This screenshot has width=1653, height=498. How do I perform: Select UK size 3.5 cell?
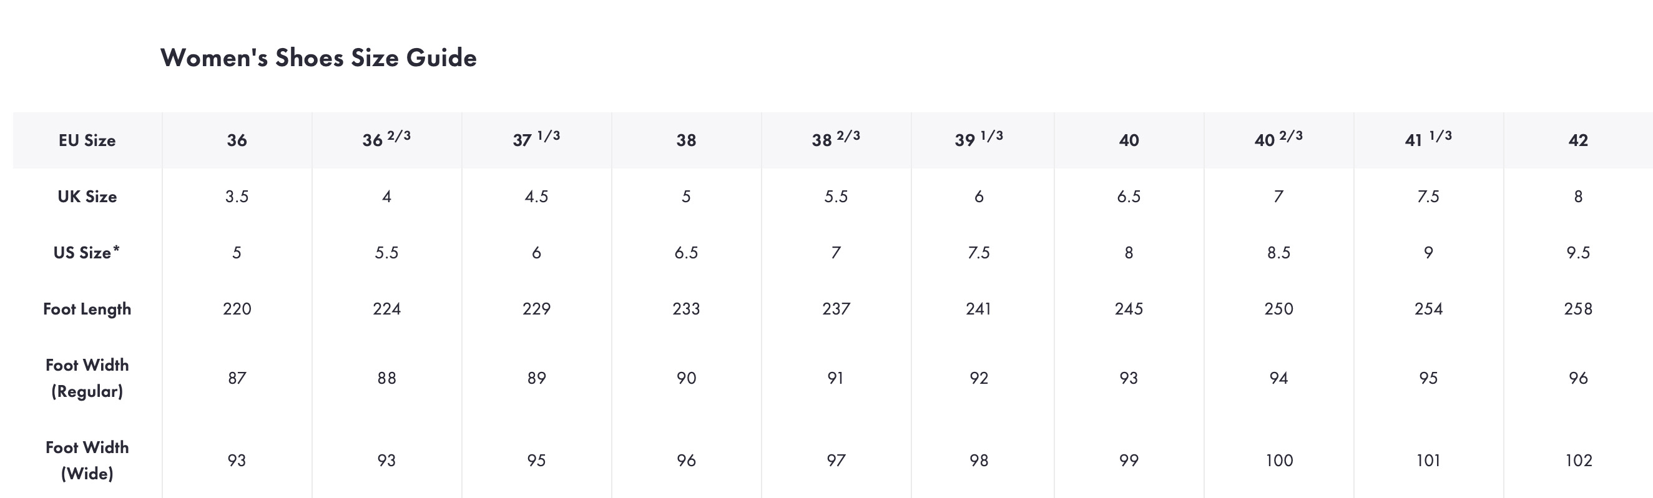(x=237, y=197)
